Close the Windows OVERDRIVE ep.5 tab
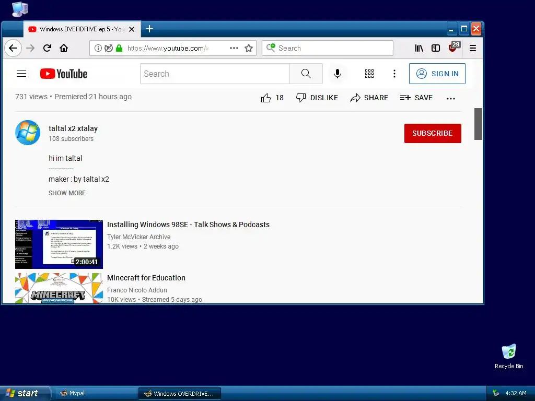535x401 pixels. pos(132,29)
